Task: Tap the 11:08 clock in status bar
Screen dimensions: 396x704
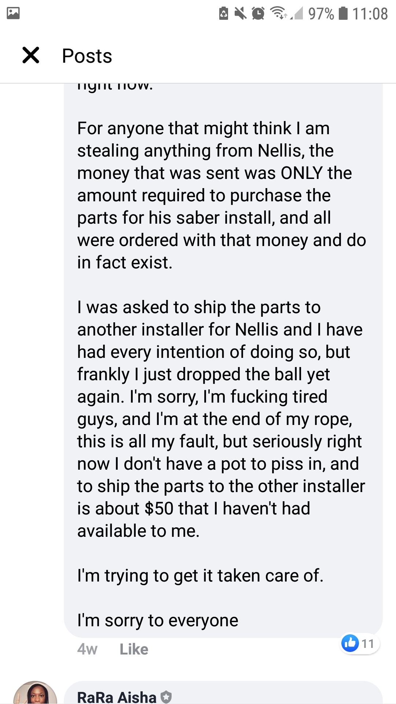Action: click(370, 14)
